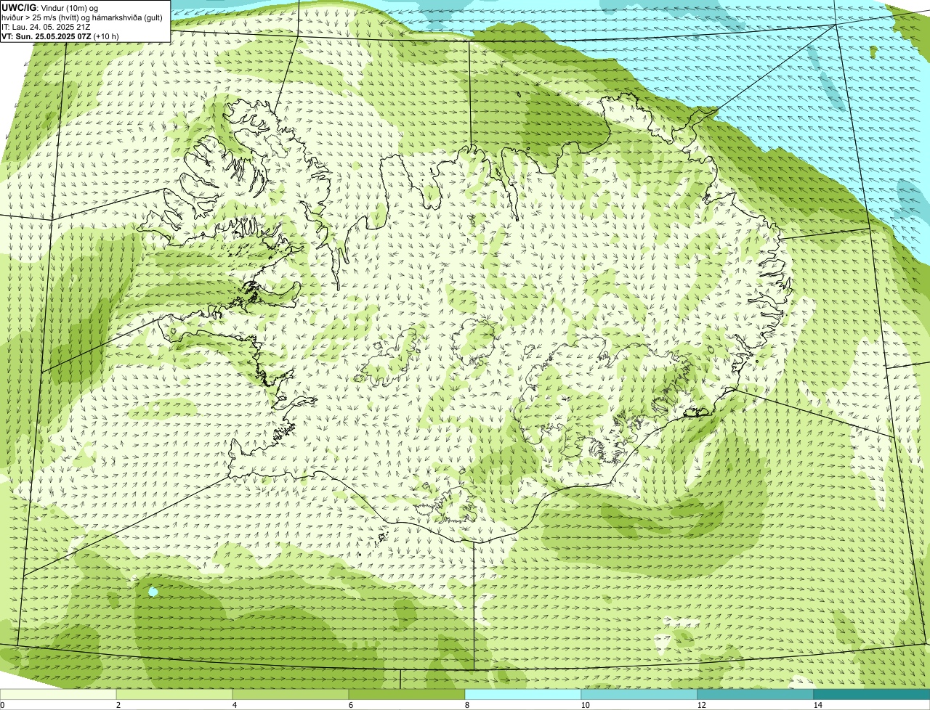
Task: Click the legend label '6'
Action: point(350,705)
